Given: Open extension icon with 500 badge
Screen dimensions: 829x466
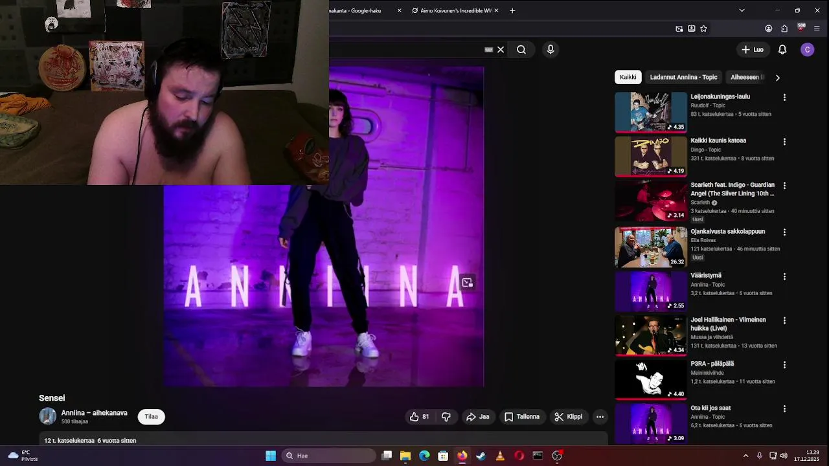Looking at the screenshot, I should pyautogui.click(x=801, y=27).
